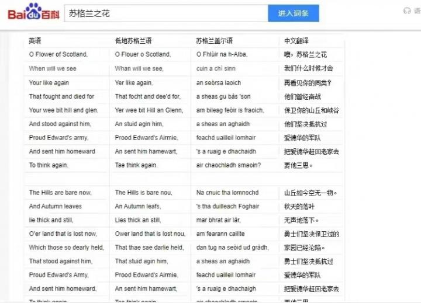The width and height of the screenshot is (421, 303).
Task: Click the cell "An Autumn leafs,"
Action: [x=137, y=206]
